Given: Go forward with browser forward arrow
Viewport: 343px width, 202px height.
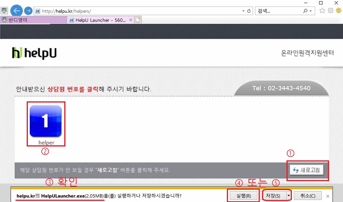Looking at the screenshot, I should tap(28, 11).
